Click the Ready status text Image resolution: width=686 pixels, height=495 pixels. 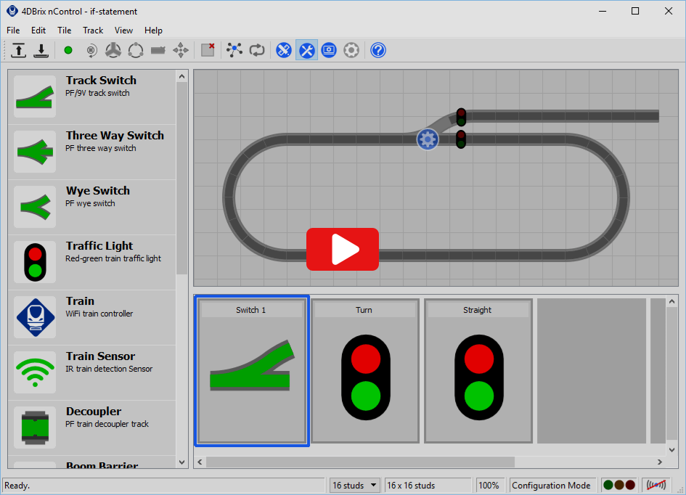click(x=17, y=486)
